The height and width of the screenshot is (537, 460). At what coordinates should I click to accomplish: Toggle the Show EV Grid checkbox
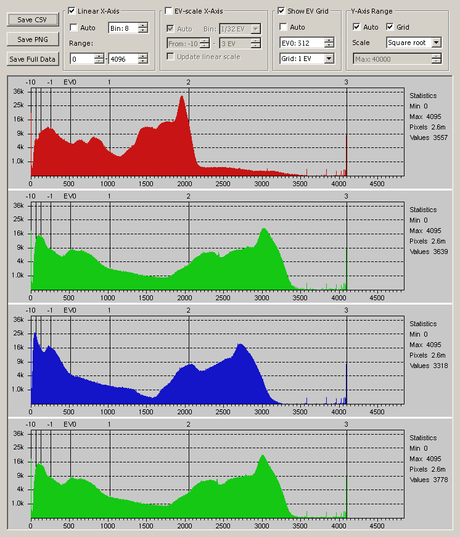pyautogui.click(x=281, y=11)
